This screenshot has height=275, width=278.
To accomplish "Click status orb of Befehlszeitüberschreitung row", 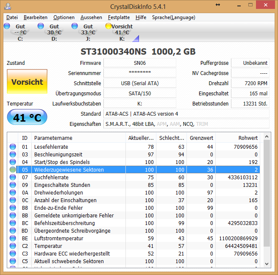I will click(13, 223).
